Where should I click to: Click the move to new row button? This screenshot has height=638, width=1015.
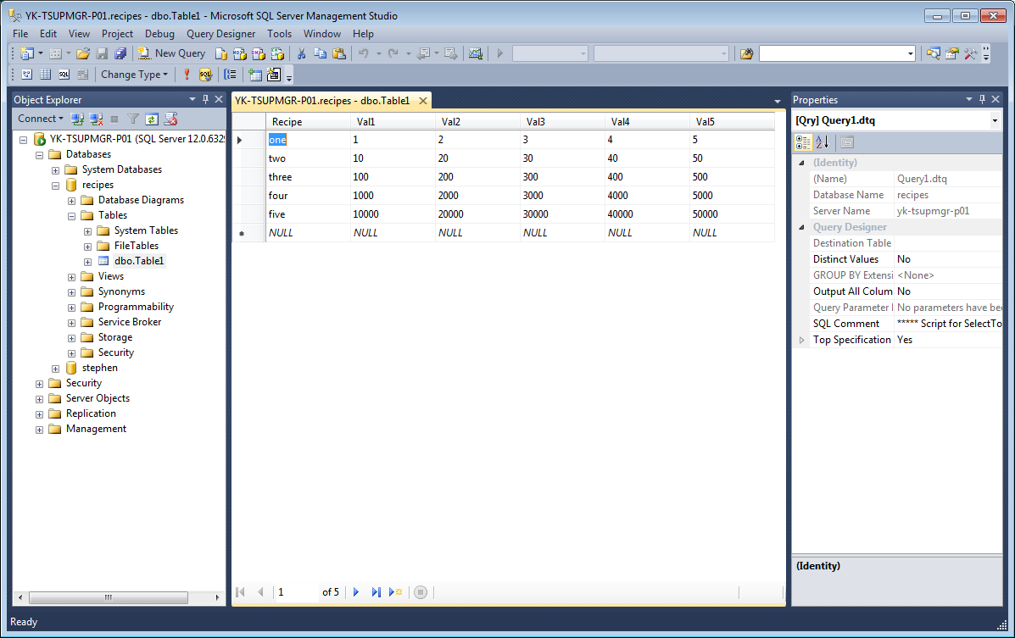click(395, 592)
